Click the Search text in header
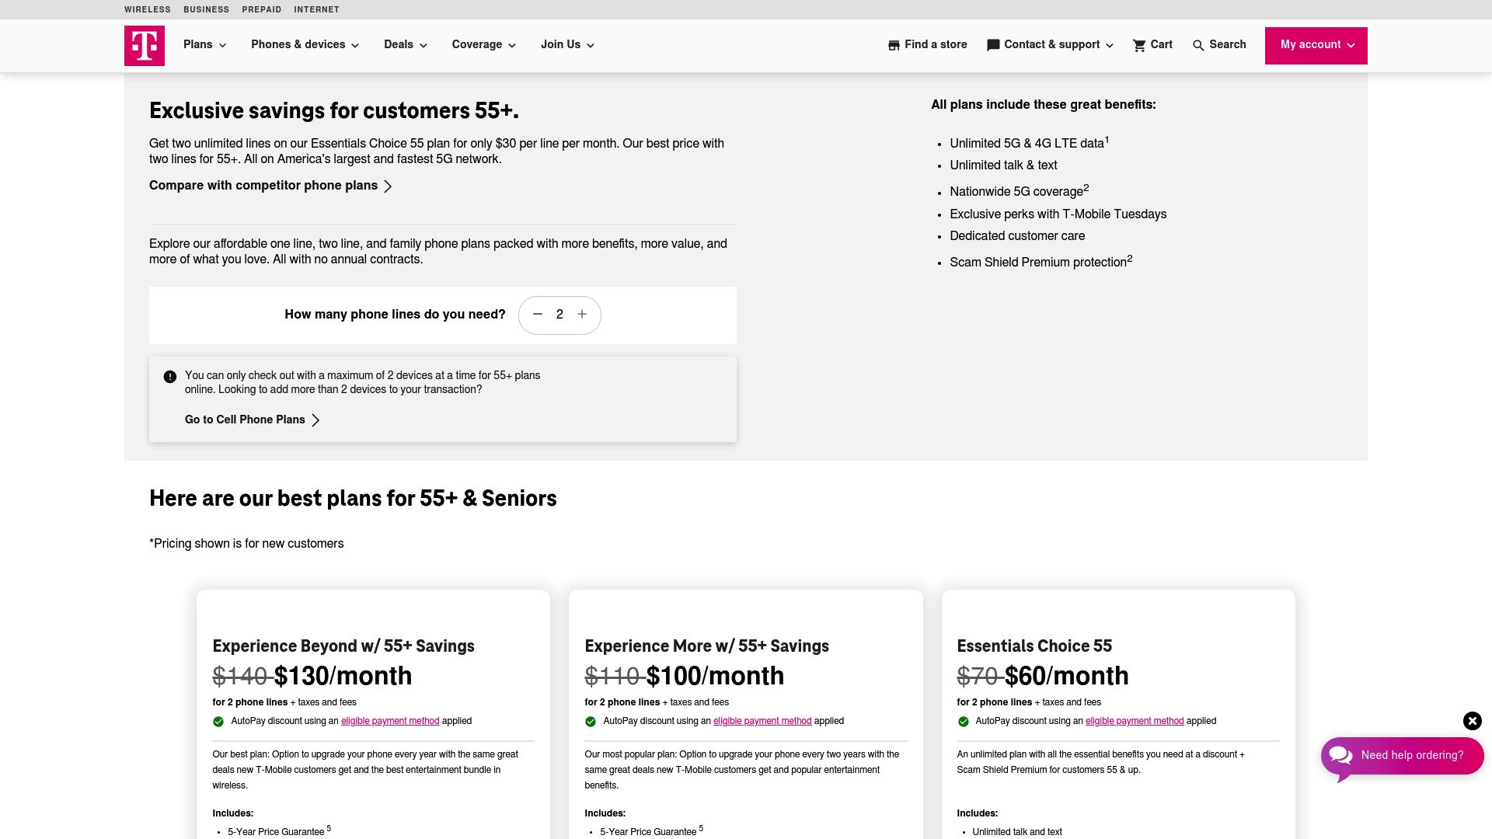Viewport: 1492px width, 839px height. pyautogui.click(x=1228, y=44)
